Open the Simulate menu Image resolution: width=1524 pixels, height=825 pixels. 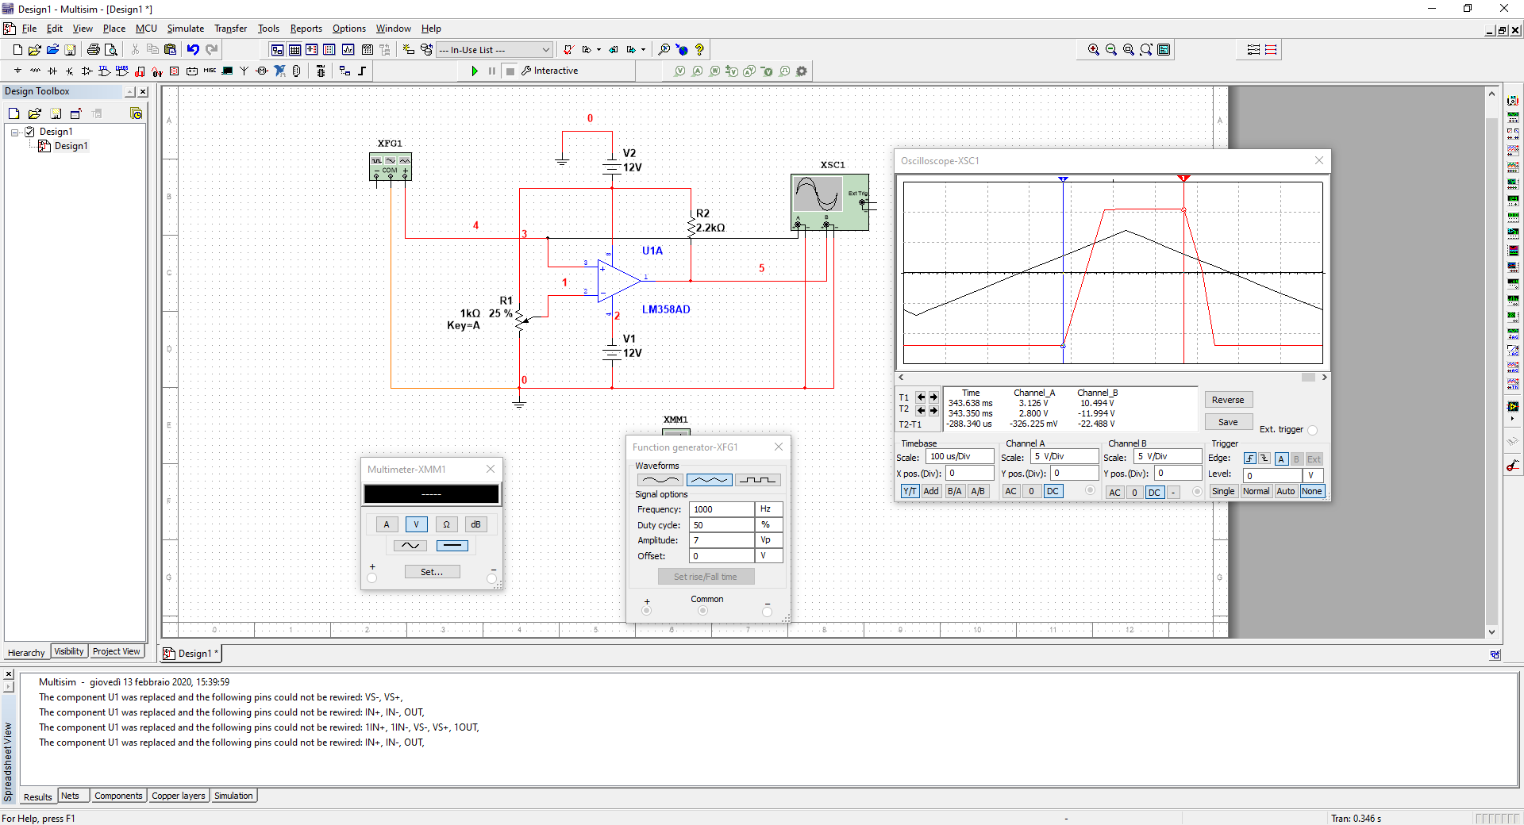click(185, 29)
